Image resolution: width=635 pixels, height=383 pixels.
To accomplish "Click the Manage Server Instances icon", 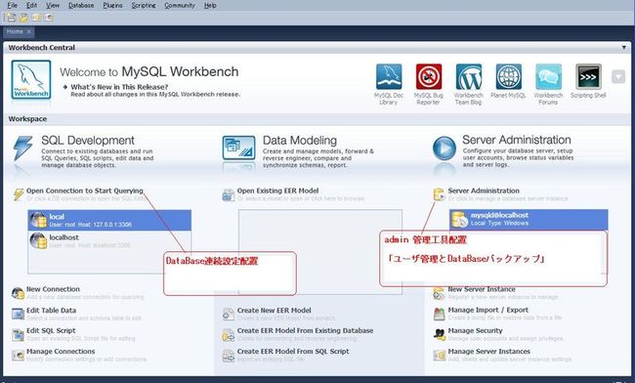I will (440, 355).
